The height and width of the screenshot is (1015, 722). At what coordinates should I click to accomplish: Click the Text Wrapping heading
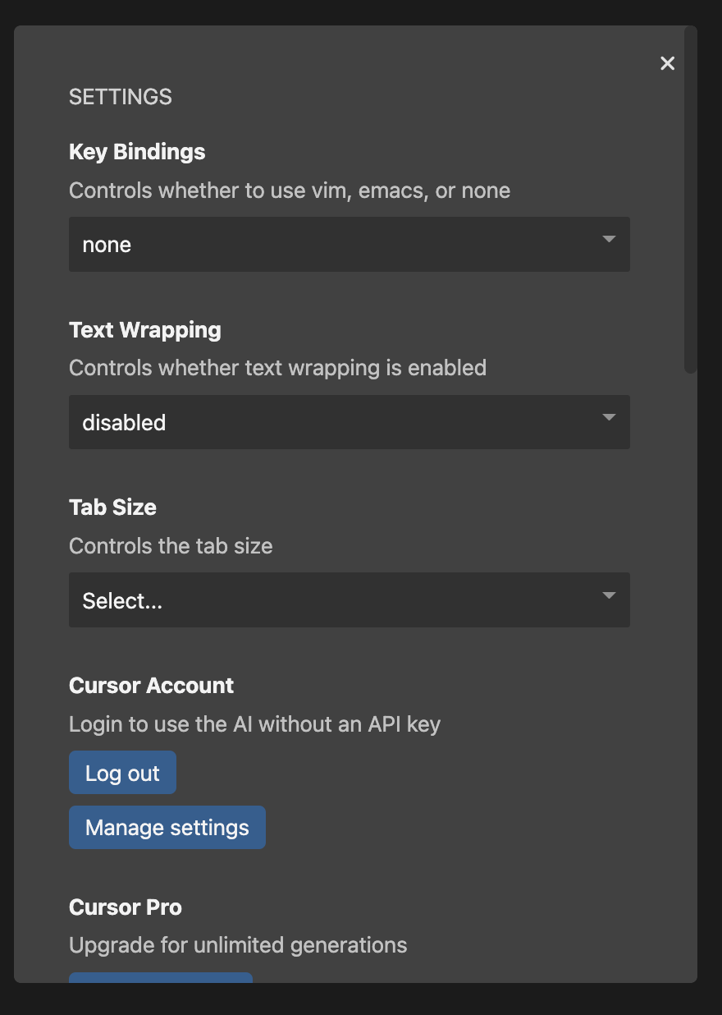tap(145, 330)
